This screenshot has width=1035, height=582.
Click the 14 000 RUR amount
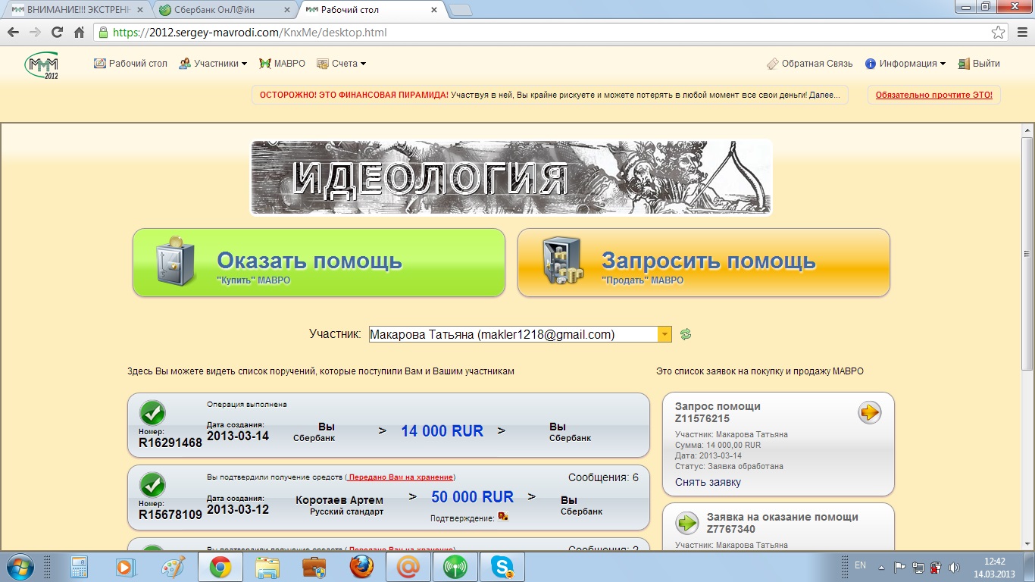(442, 431)
